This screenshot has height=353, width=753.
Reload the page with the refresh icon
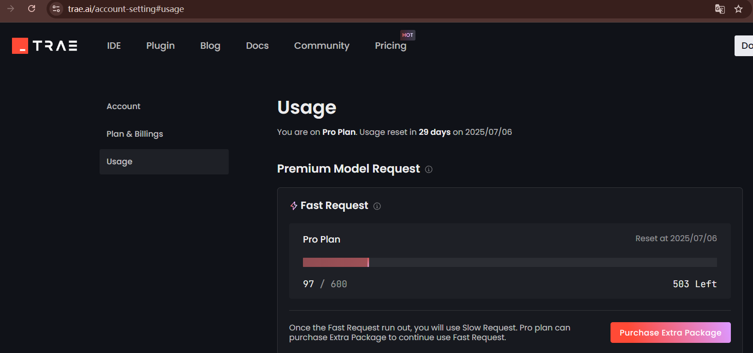[31, 9]
